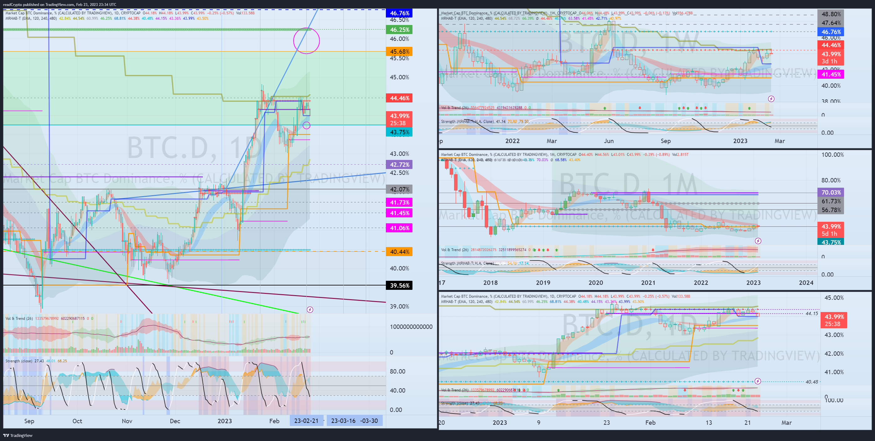Click the blue 46.76% label on weekly chart

(831, 32)
